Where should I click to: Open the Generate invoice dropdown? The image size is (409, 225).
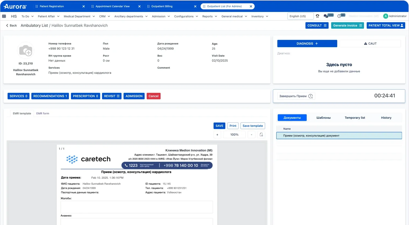point(347,26)
